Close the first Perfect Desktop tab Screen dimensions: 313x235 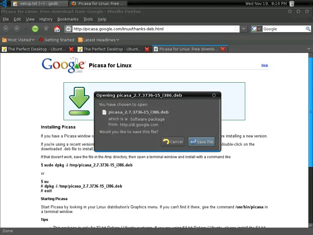pos(71,49)
